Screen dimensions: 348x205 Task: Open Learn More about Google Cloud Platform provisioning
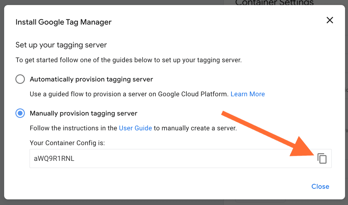tap(248, 94)
